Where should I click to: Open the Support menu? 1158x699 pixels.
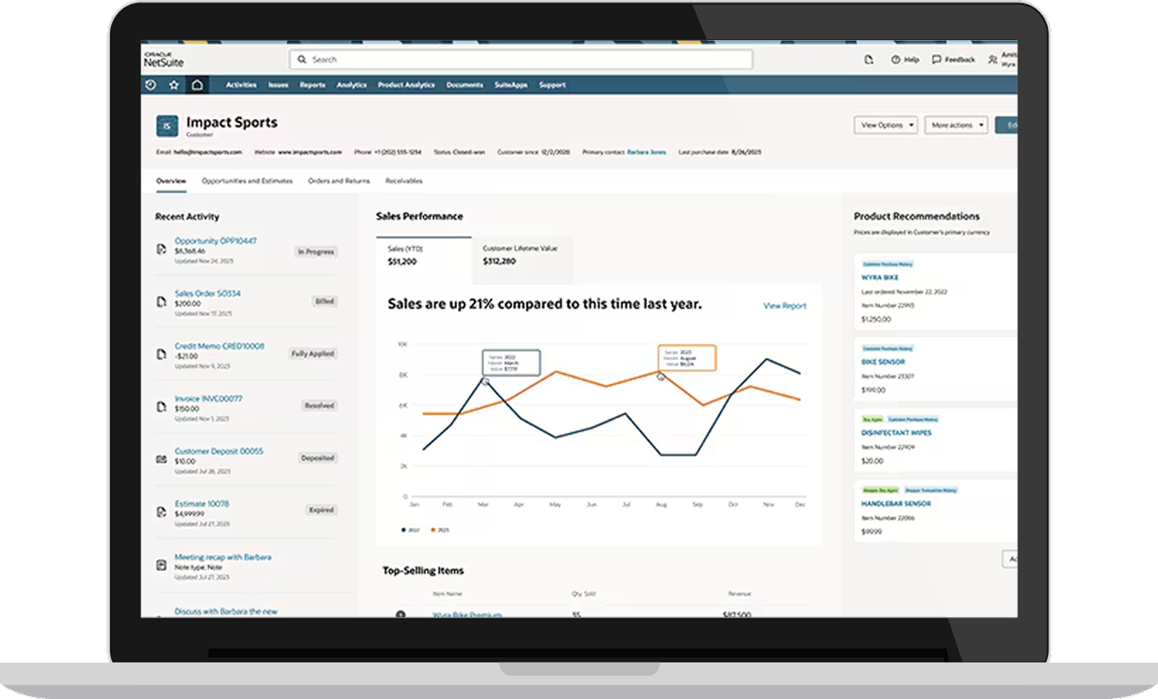click(552, 85)
